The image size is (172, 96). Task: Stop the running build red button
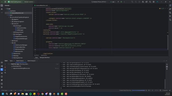pos(5,67)
